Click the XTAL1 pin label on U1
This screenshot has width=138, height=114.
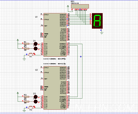[47, 15]
